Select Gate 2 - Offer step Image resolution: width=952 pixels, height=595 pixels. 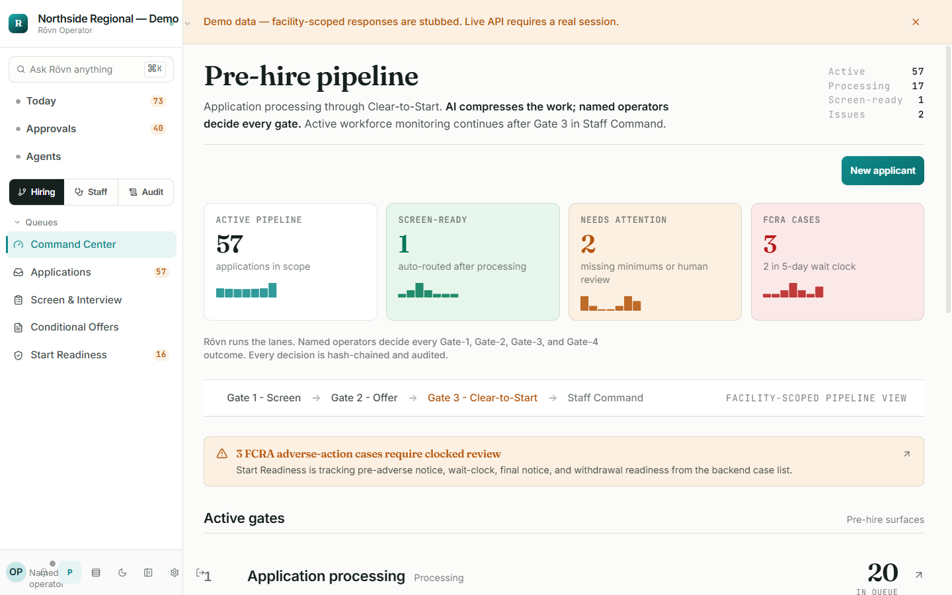click(364, 398)
